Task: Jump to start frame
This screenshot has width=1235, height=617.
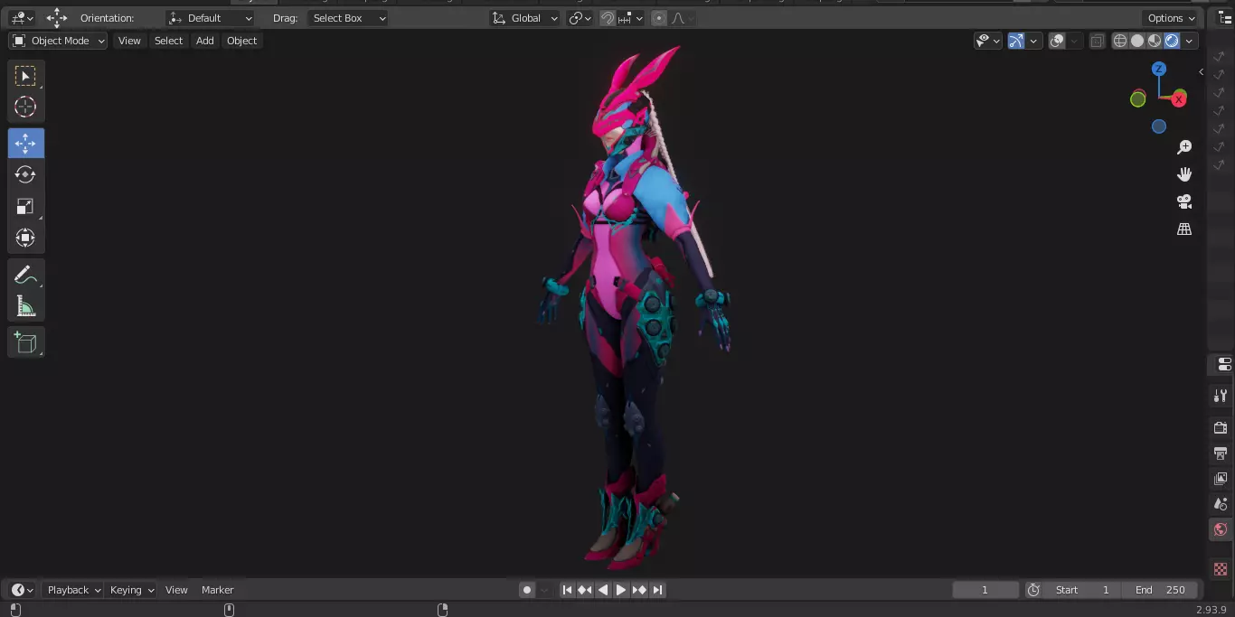Action: click(567, 590)
